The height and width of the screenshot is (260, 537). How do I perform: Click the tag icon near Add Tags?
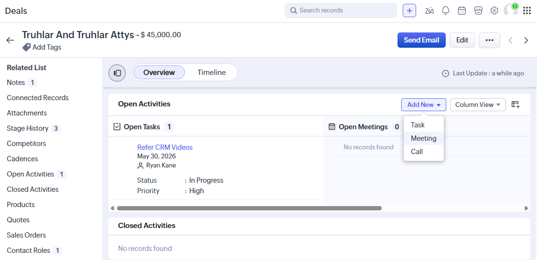click(26, 47)
